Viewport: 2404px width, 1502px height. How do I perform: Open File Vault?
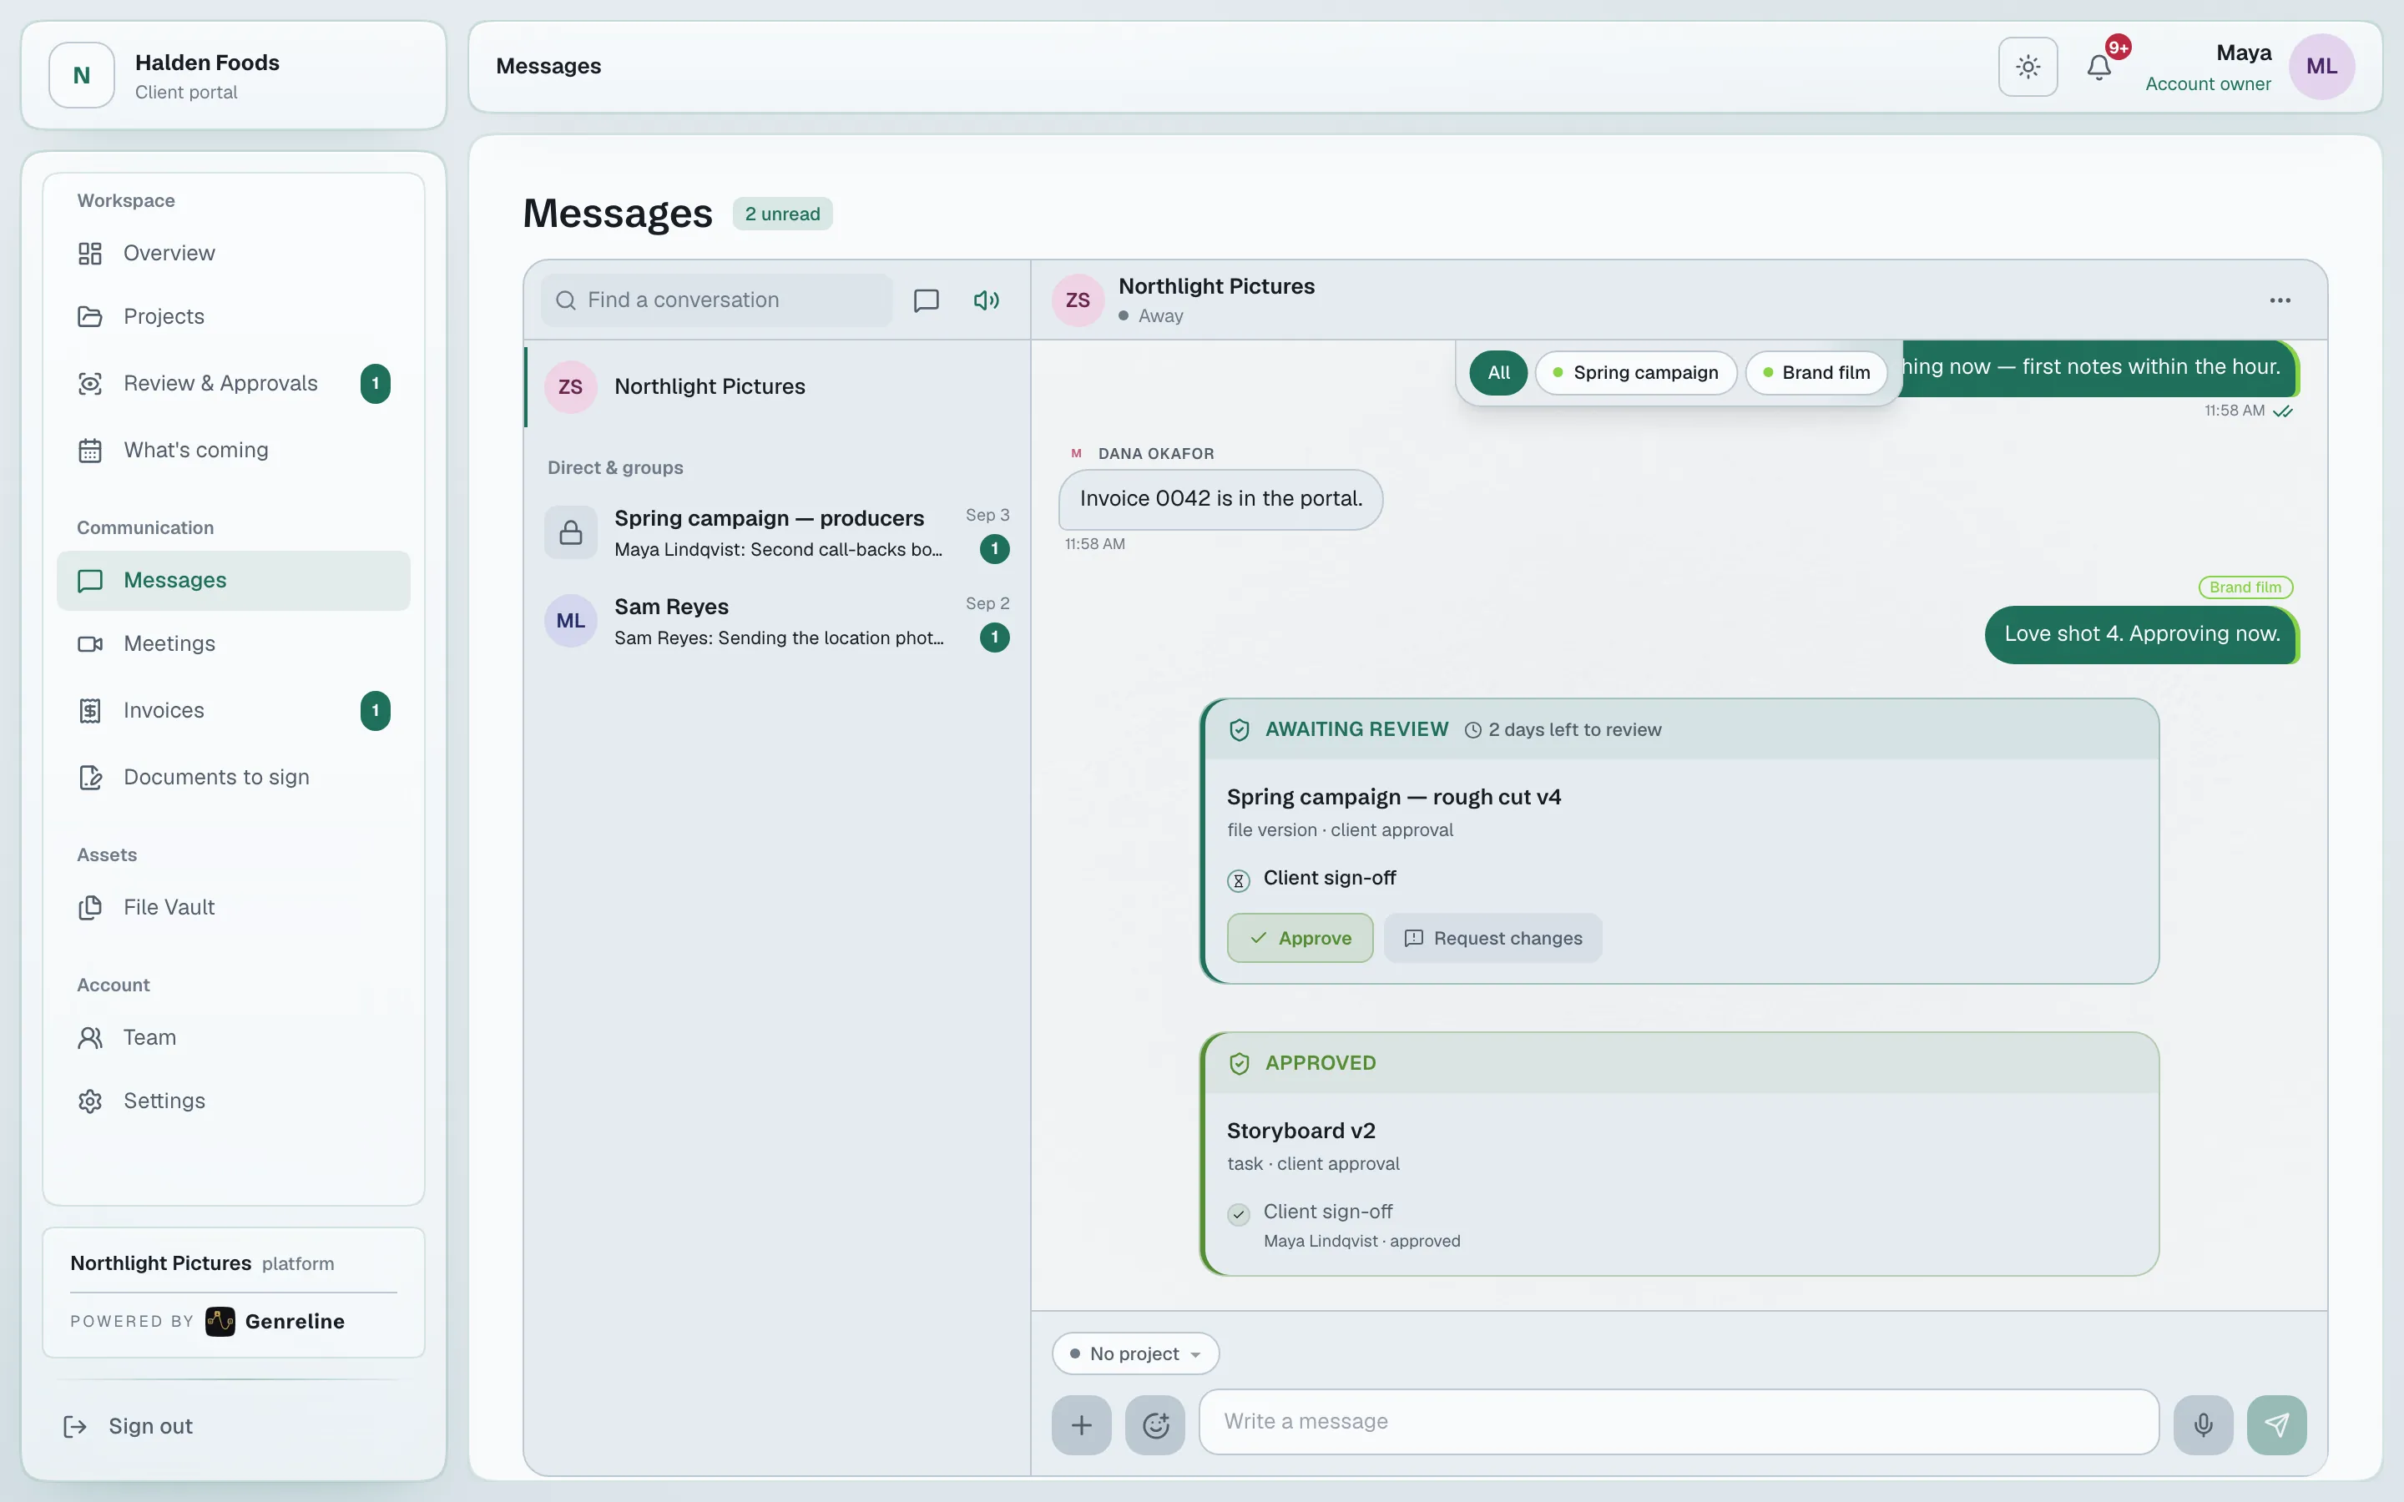pyautogui.click(x=234, y=907)
